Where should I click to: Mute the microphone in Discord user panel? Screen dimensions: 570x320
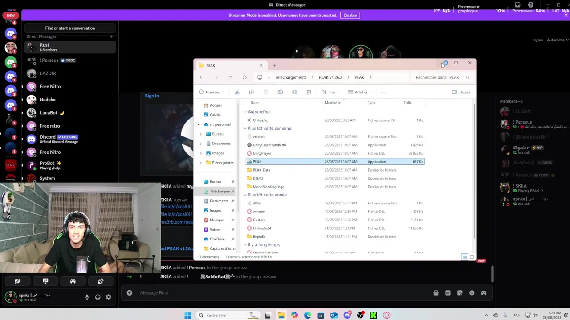click(87, 297)
